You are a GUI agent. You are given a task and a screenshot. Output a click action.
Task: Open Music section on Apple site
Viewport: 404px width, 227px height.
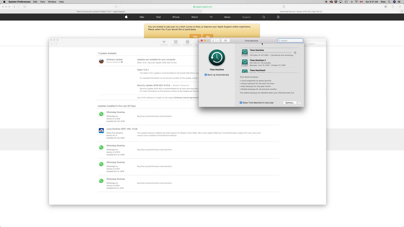[x=227, y=17]
